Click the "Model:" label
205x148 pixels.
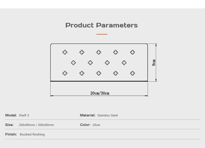pyautogui.click(x=11, y=115)
